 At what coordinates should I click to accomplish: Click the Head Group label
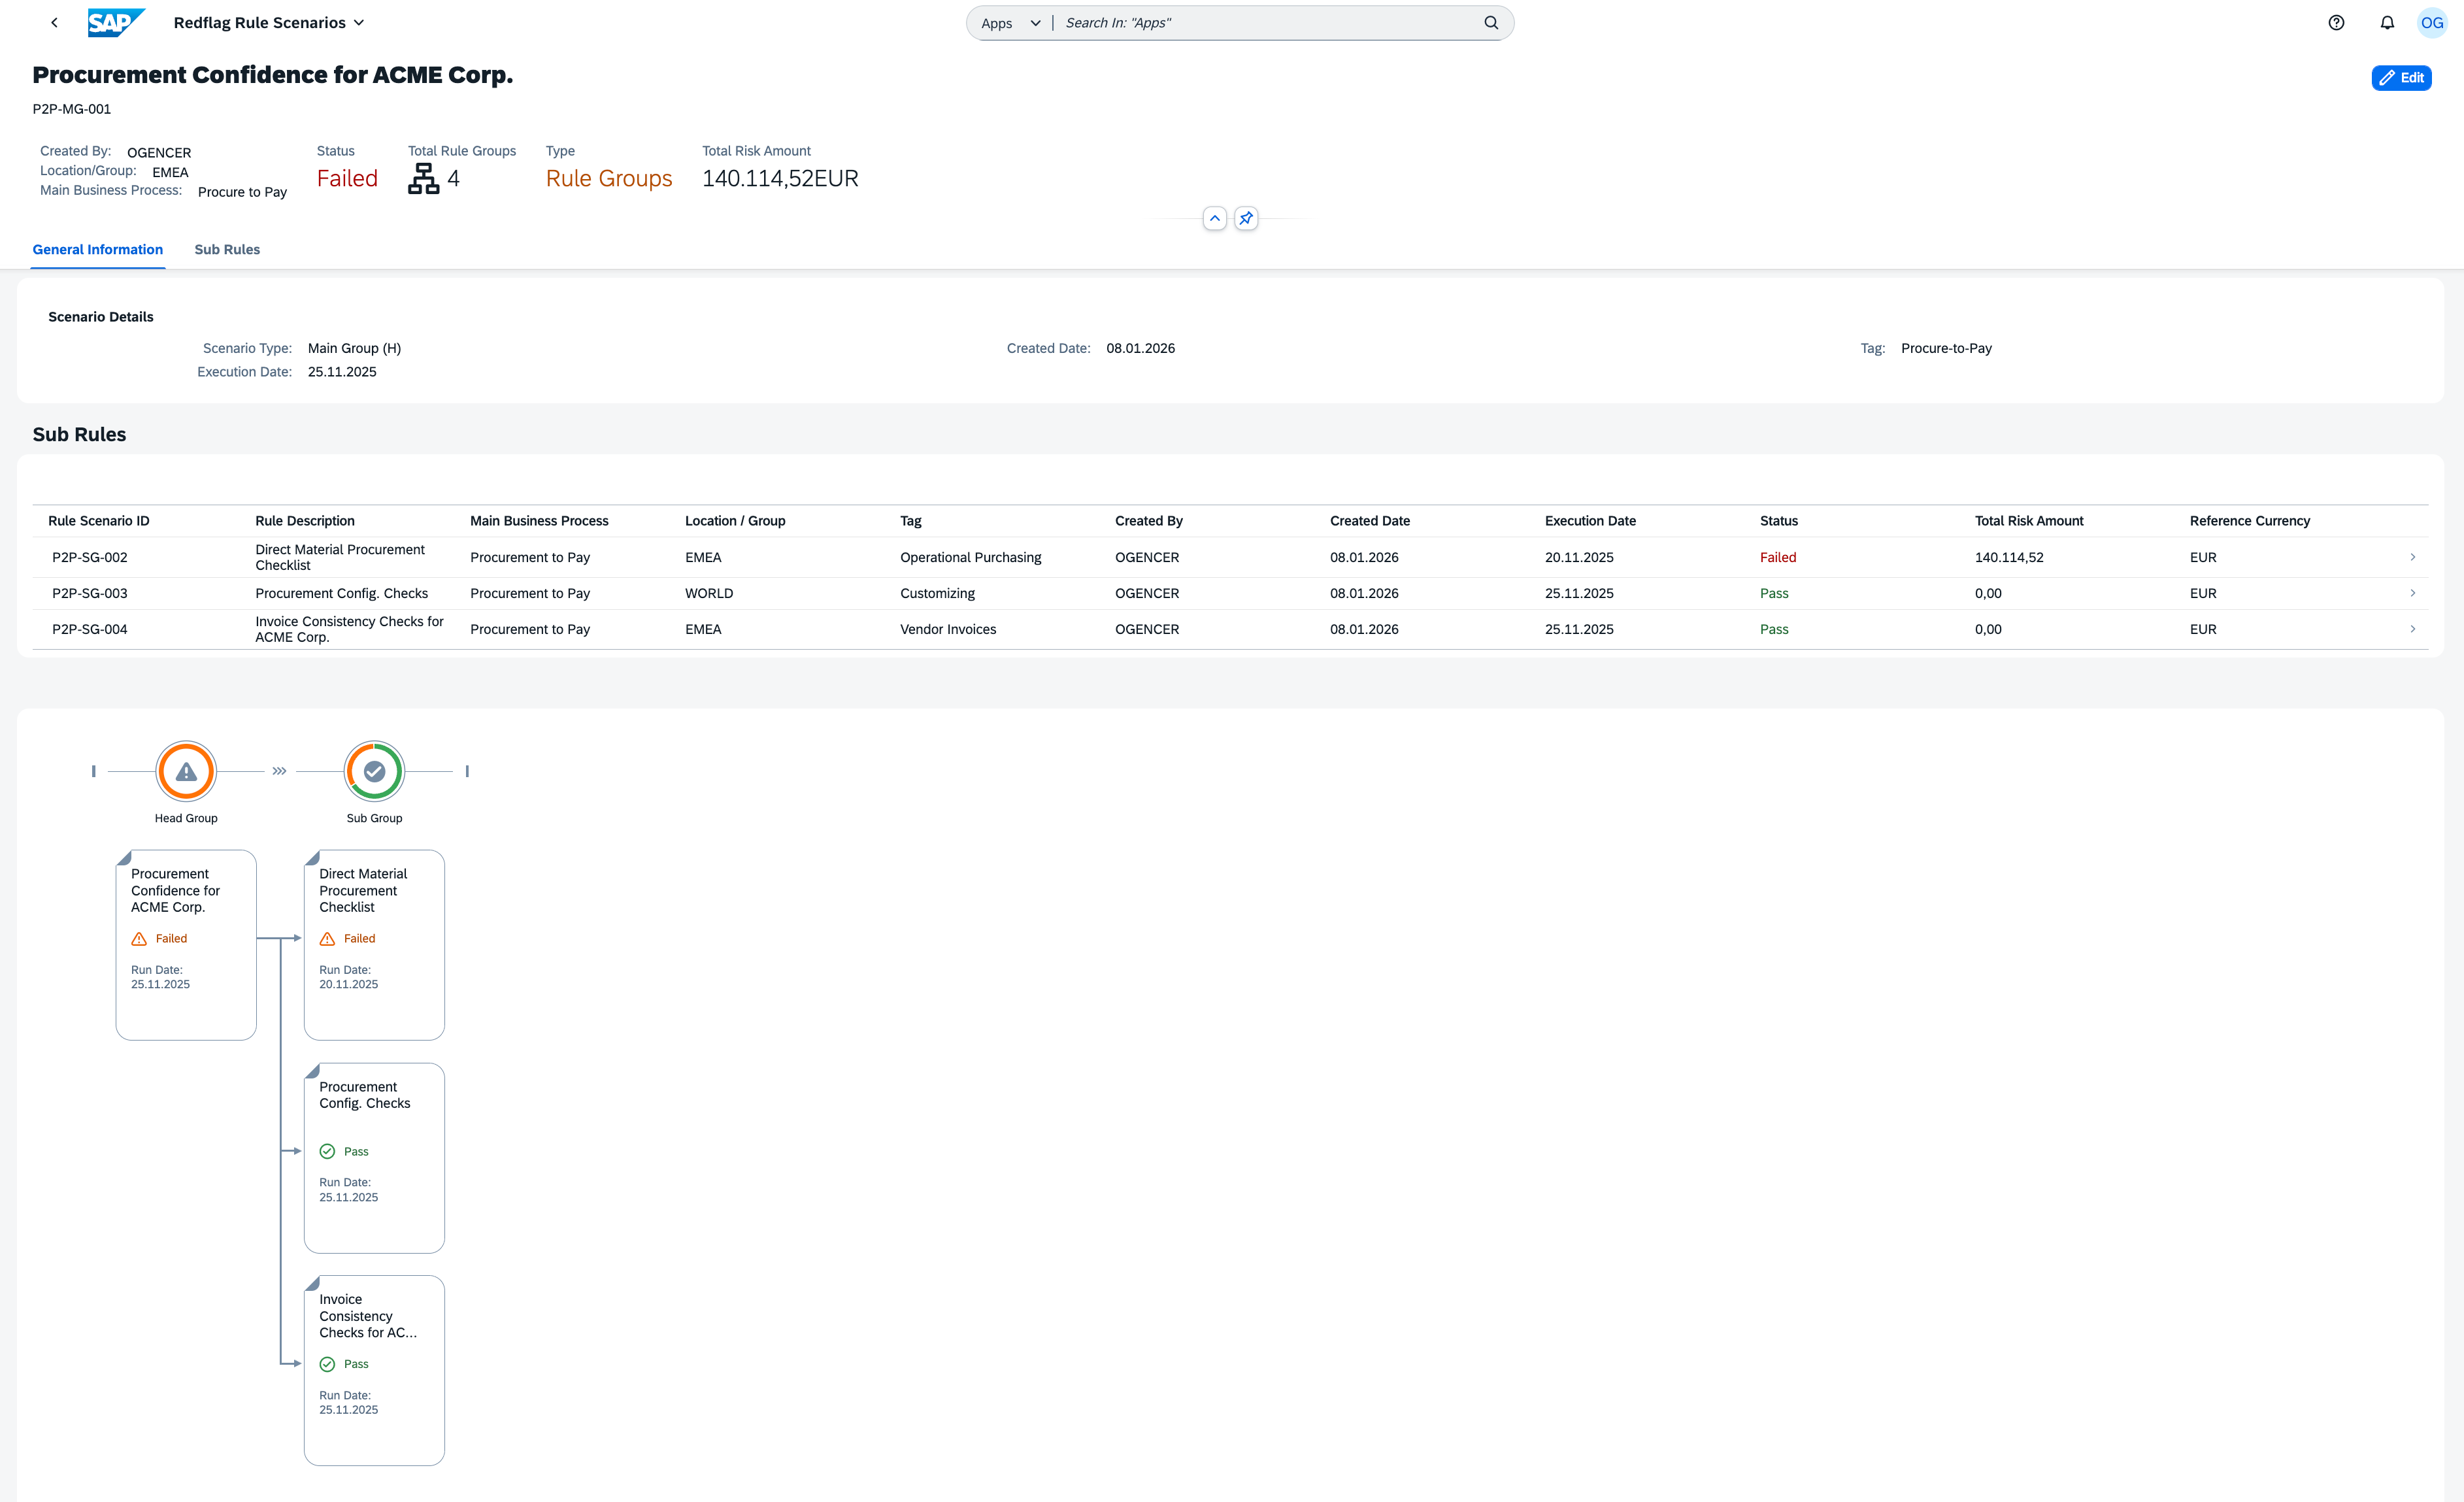186,818
